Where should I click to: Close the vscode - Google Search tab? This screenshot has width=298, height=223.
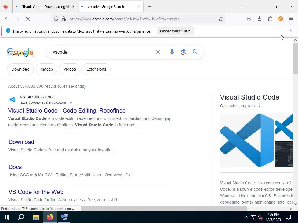coord(139,6)
